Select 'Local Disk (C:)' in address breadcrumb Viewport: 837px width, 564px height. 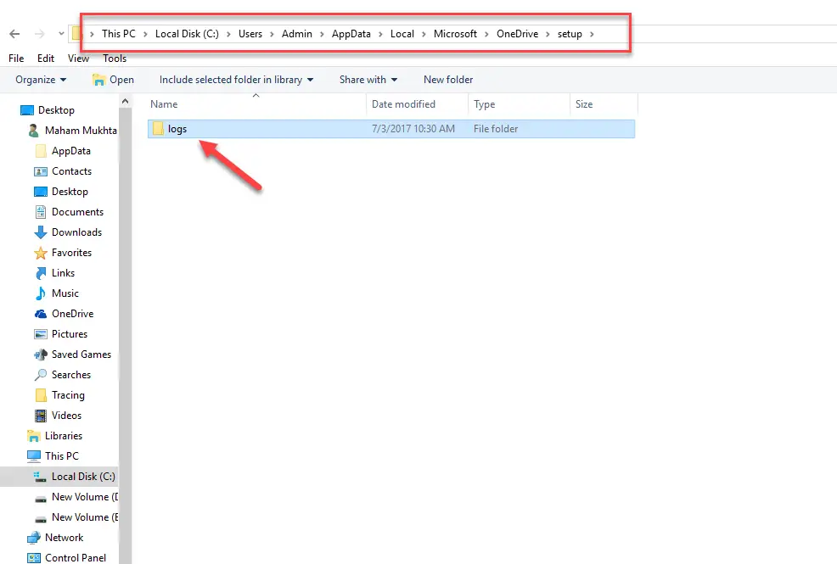[x=187, y=34]
